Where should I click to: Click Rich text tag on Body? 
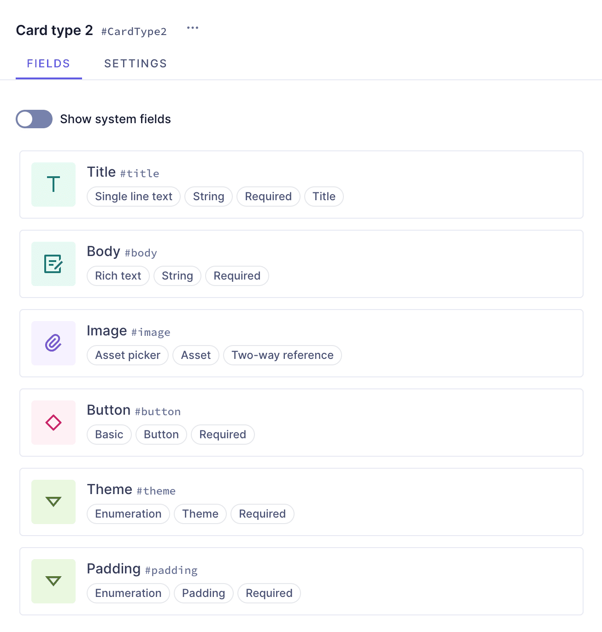coord(118,276)
